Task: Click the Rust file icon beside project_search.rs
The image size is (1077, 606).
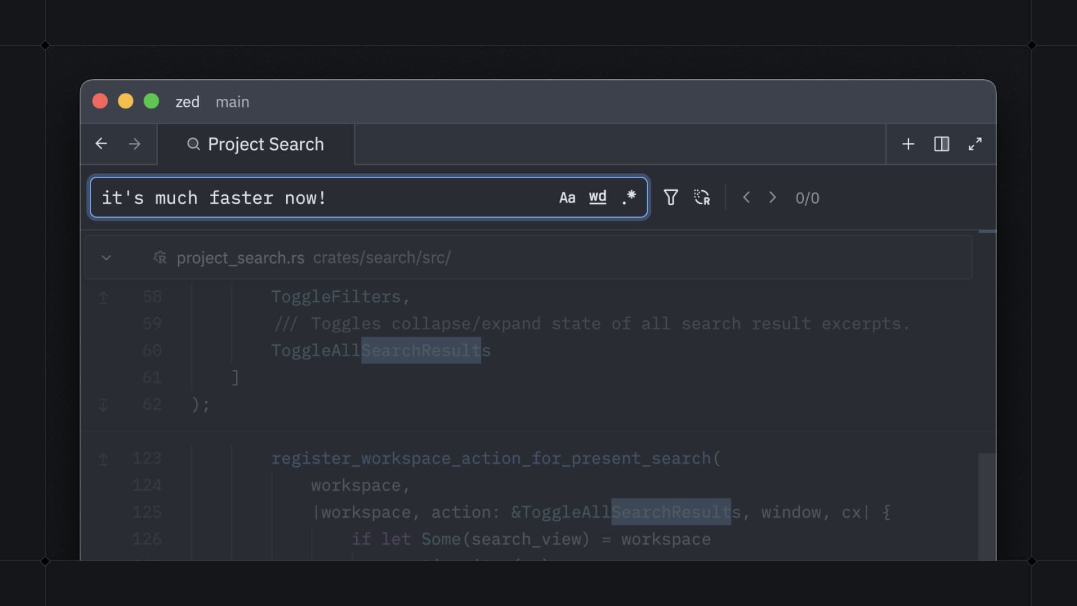Action: tap(160, 258)
